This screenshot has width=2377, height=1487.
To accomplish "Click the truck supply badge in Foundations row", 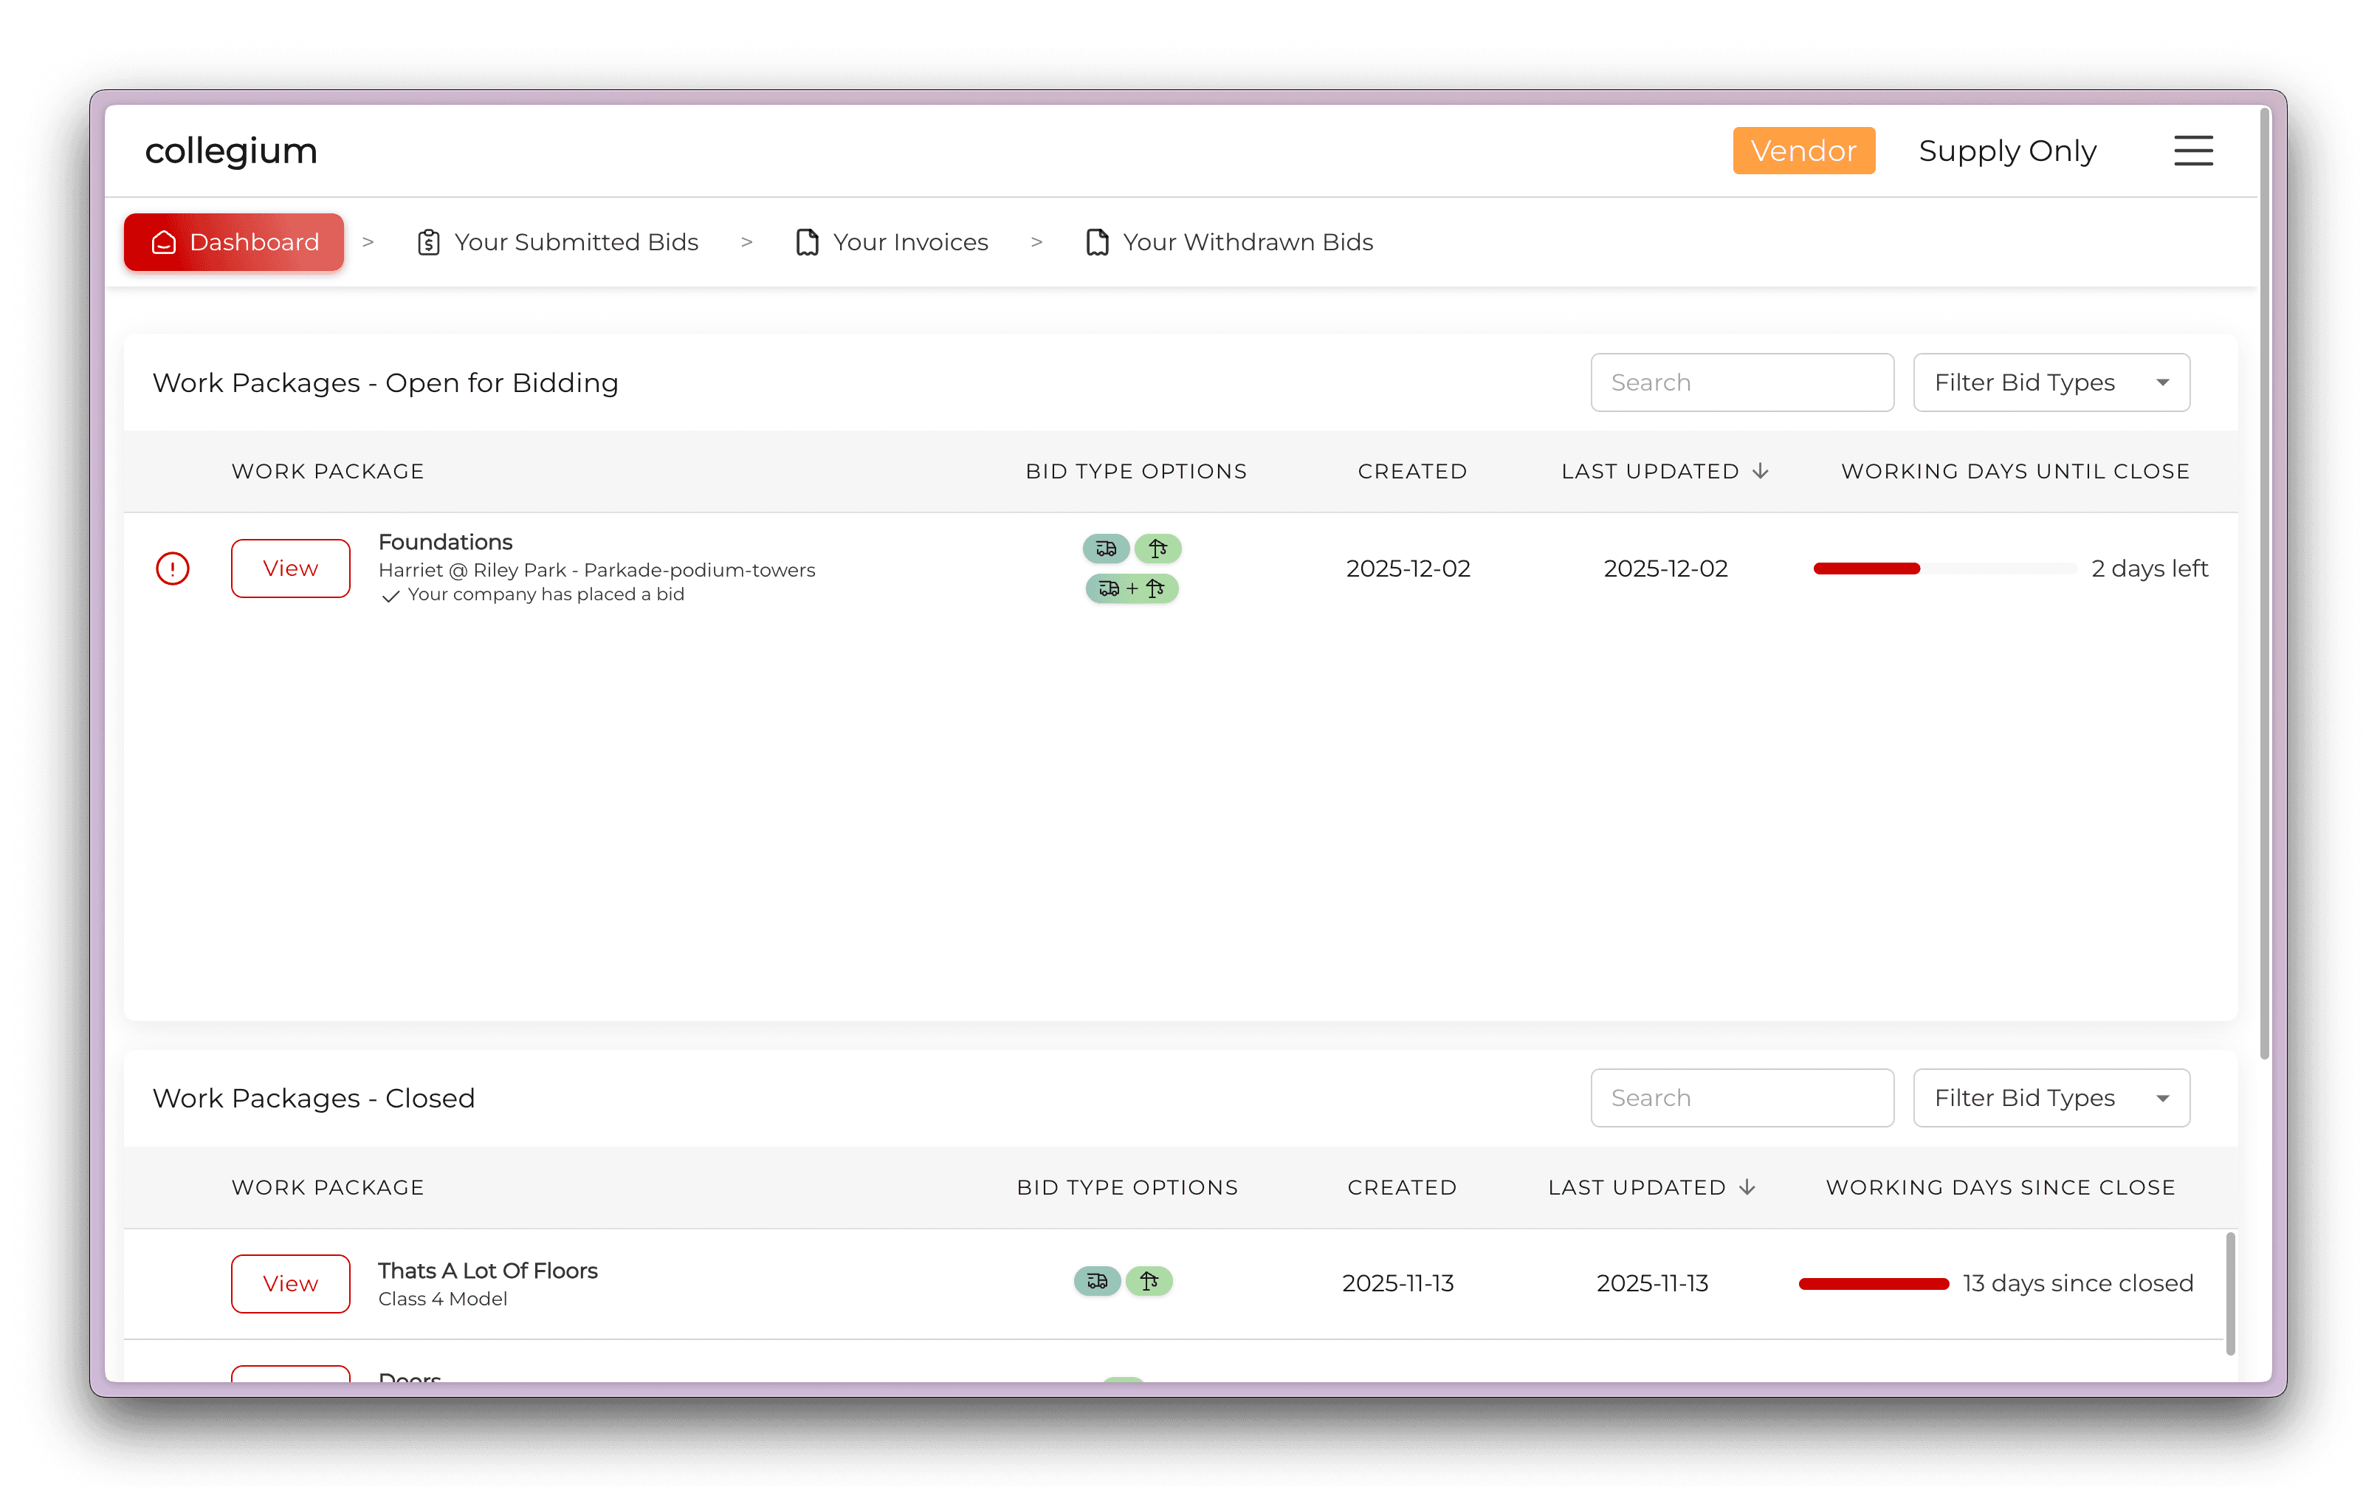I will click(x=1106, y=548).
